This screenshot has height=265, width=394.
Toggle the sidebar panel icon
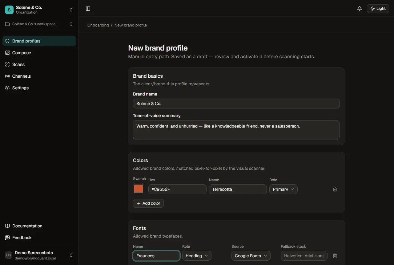(x=88, y=9)
